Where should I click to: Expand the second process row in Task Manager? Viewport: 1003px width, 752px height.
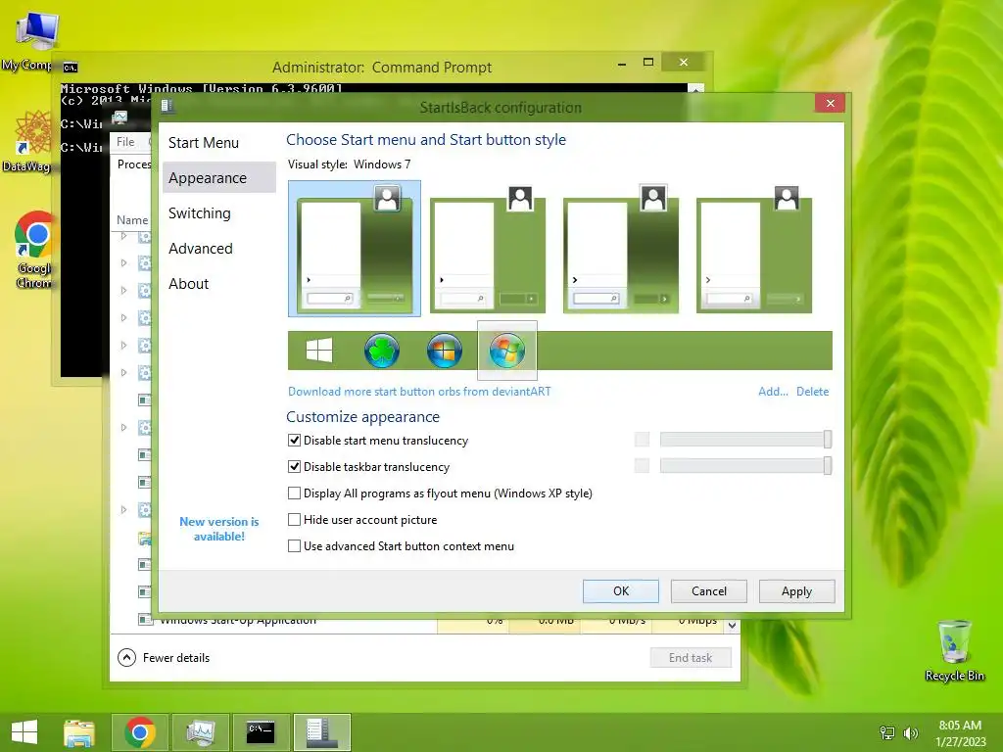(x=123, y=262)
